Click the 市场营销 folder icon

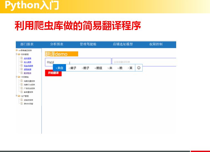coord(19,77)
